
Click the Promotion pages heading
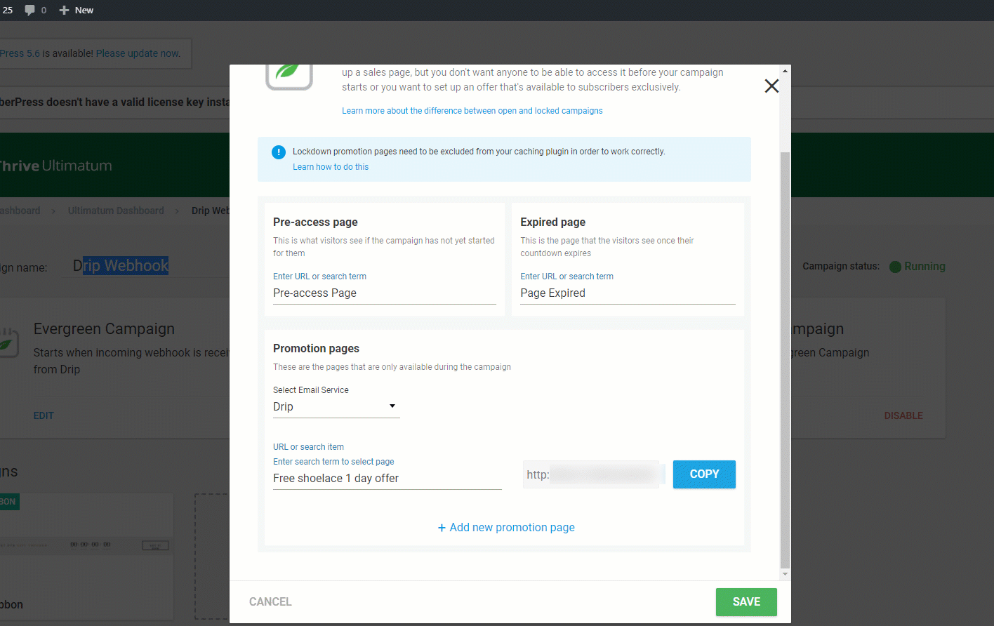(x=316, y=349)
